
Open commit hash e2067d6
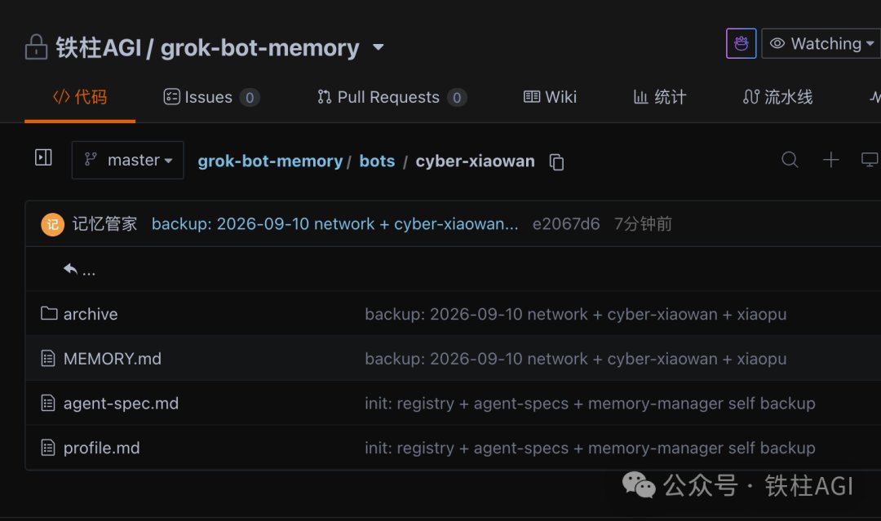click(x=566, y=224)
